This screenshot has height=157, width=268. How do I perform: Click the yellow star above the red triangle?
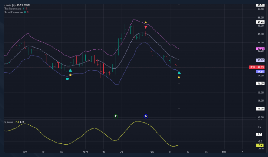146,22
